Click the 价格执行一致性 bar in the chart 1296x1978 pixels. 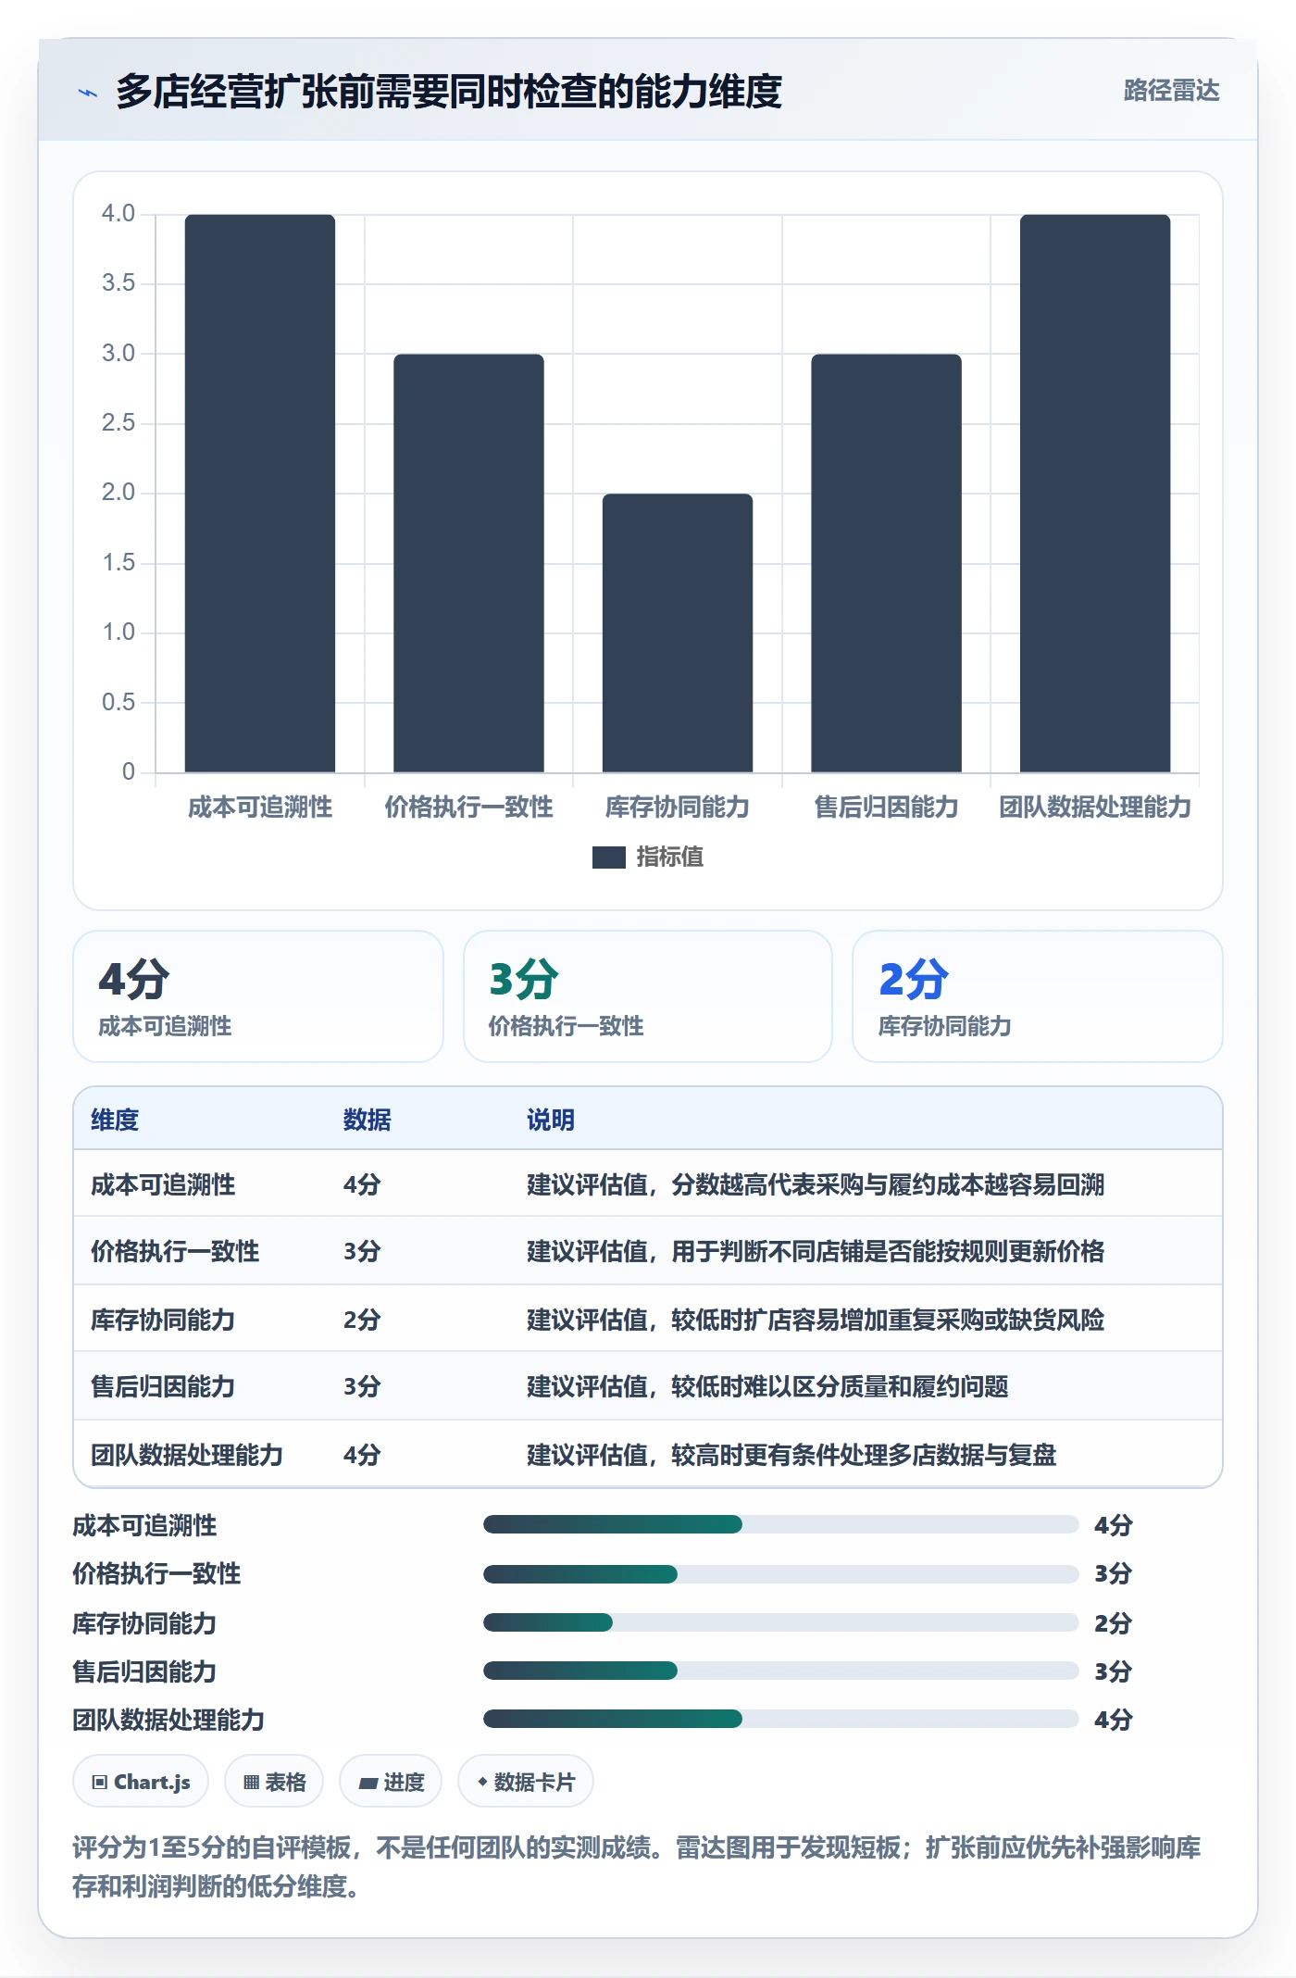468,563
